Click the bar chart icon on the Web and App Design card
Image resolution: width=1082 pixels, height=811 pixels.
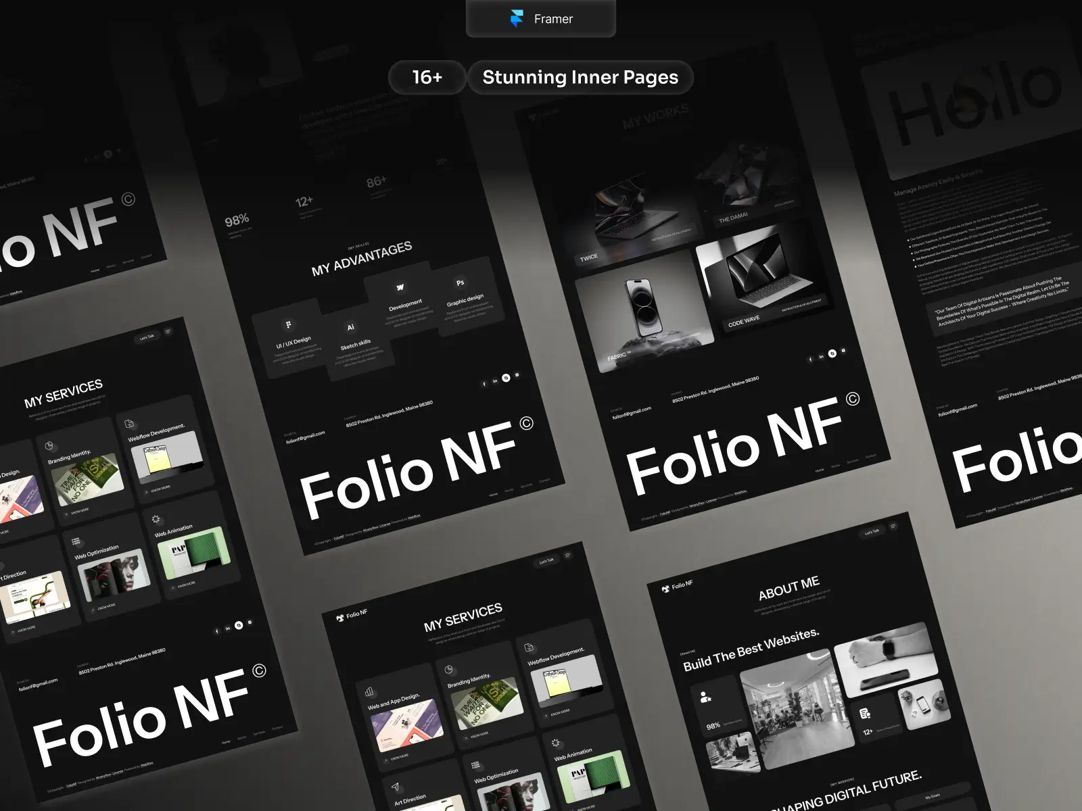(369, 691)
